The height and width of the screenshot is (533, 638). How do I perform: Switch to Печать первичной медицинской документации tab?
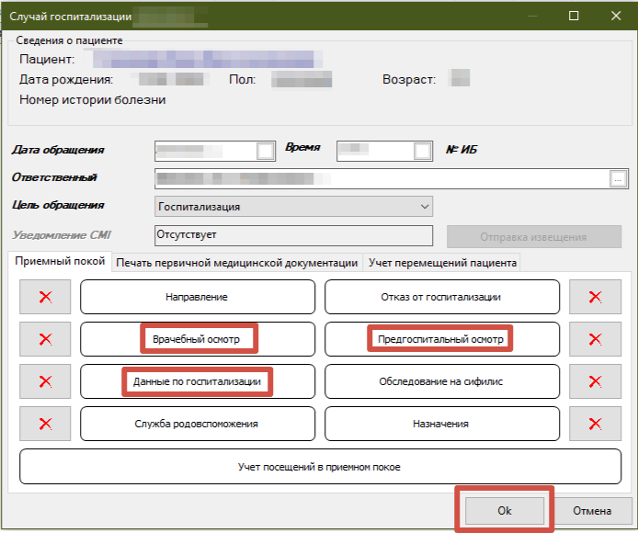[x=237, y=263]
